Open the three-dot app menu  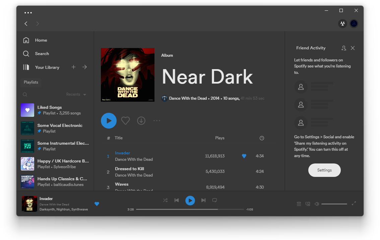point(28,13)
